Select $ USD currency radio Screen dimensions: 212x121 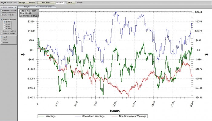(5, 22)
